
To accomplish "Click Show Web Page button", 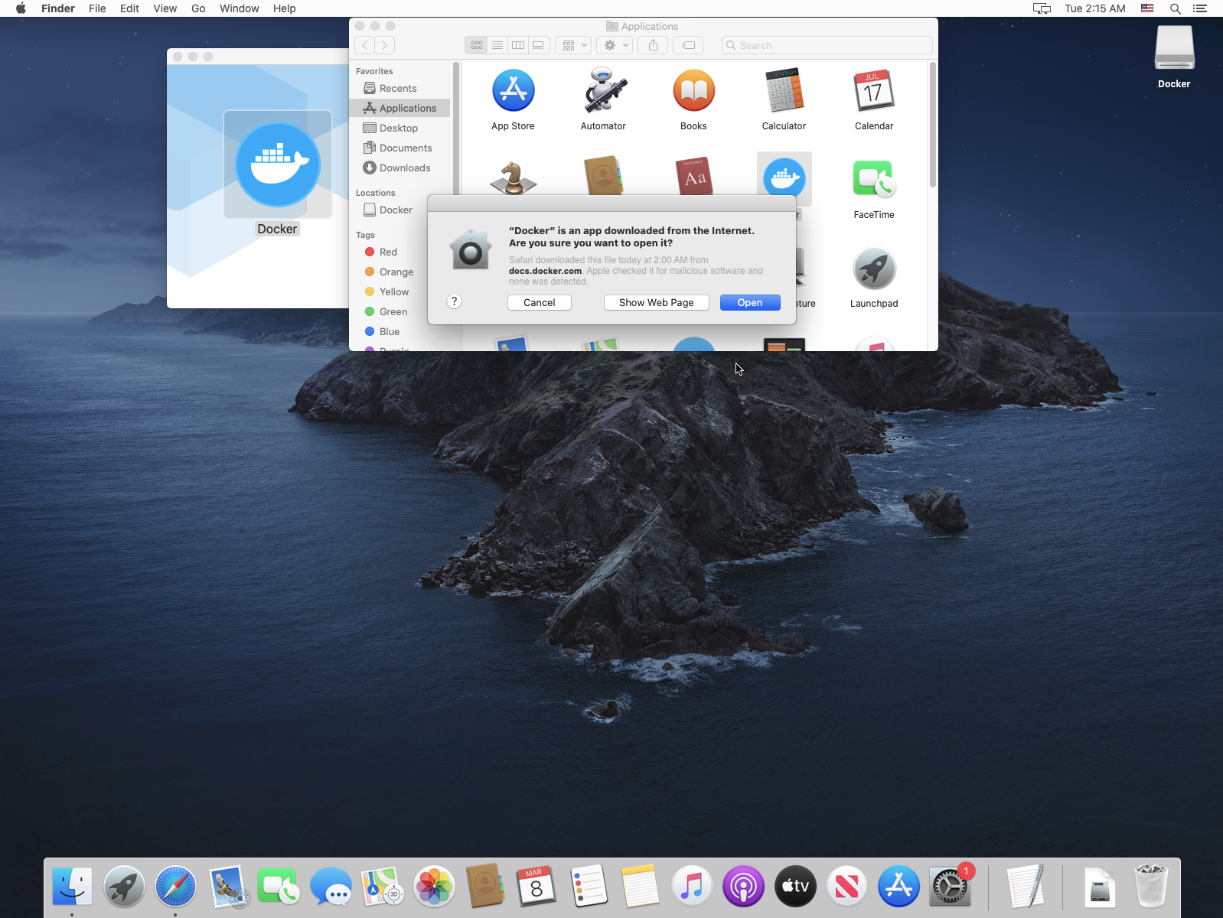I will coord(656,303).
